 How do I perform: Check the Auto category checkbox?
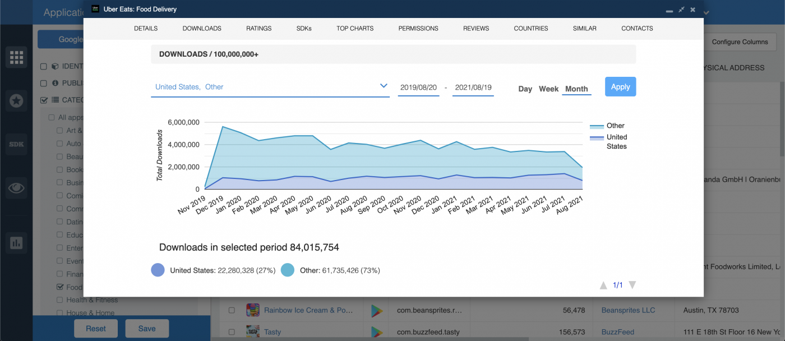60,144
